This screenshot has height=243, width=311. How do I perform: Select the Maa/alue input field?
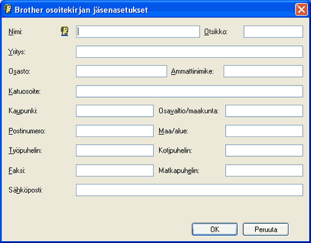[x=264, y=131]
